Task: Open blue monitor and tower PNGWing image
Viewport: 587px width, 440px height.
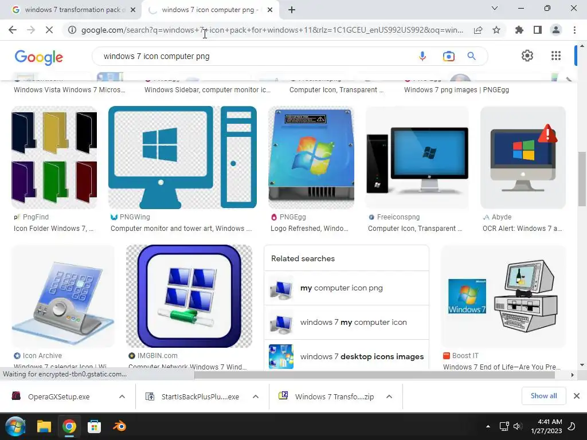Action: (x=182, y=158)
